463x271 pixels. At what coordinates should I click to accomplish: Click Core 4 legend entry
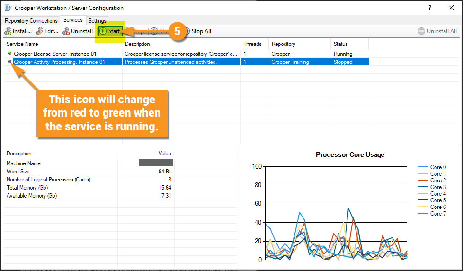point(432,194)
